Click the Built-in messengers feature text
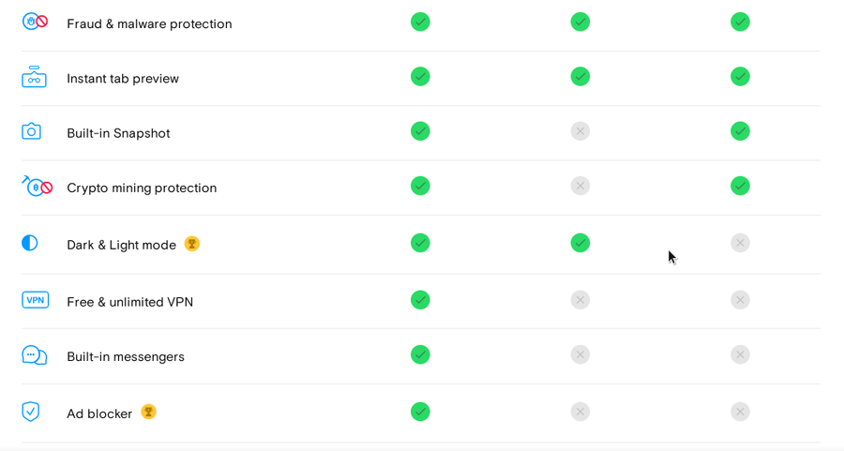 point(126,357)
